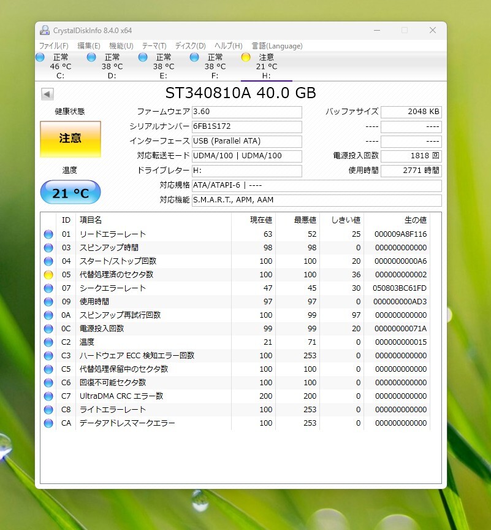Open the ヘルプ(H) menu
491x530 pixels.
tap(229, 45)
